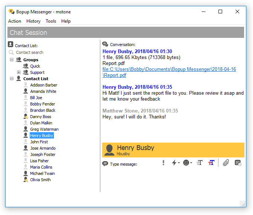Select contact Brandon Black
This screenshot has width=253, height=215.
(43, 110)
